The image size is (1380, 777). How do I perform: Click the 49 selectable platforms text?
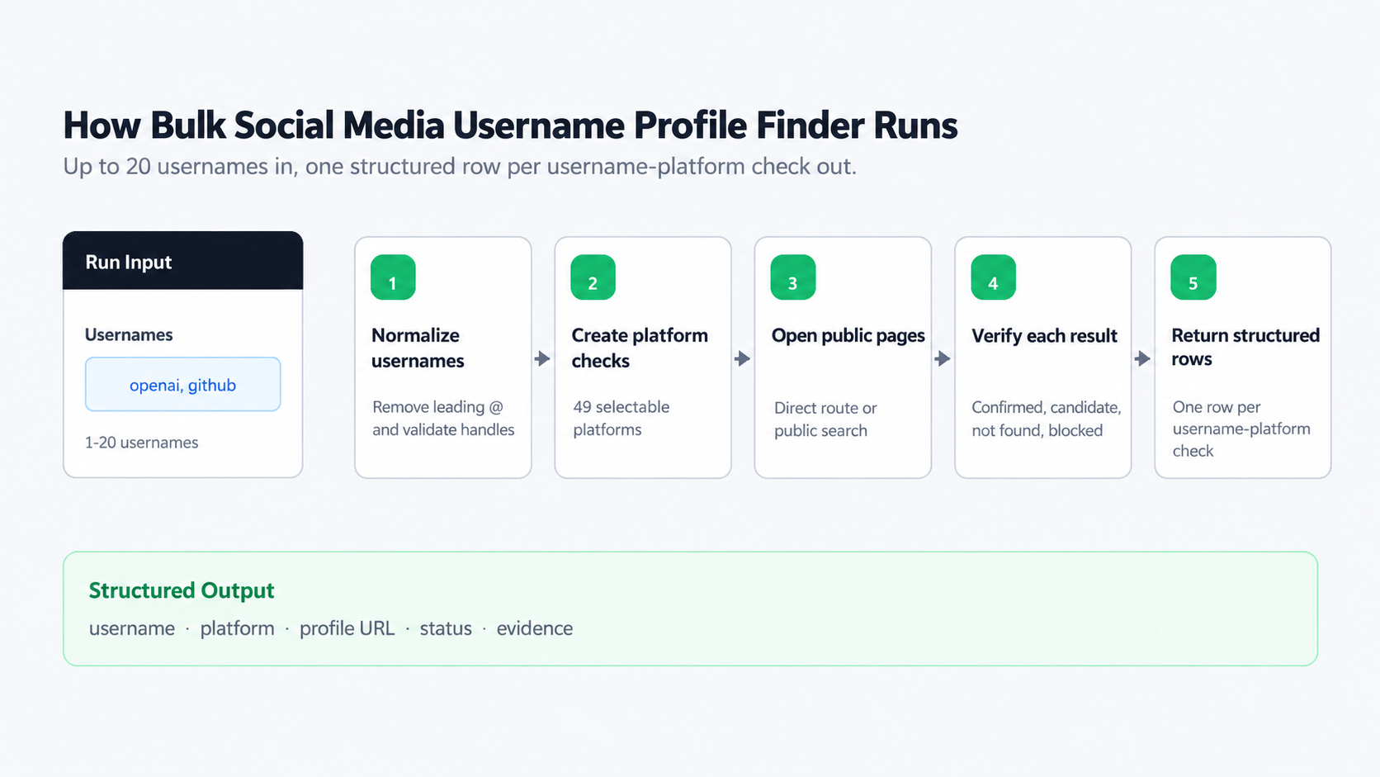(621, 418)
